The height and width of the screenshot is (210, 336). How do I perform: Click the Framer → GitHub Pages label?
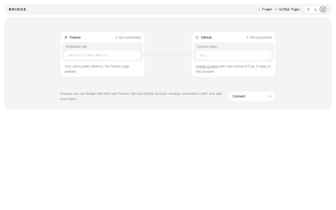coord(281,9)
